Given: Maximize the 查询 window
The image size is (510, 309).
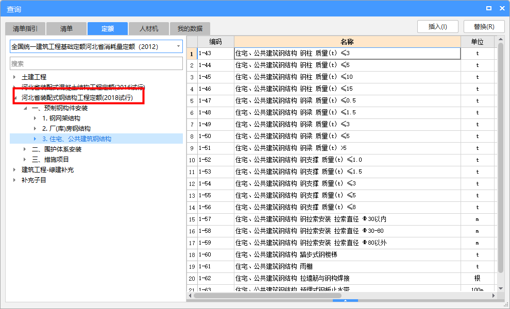Looking at the screenshot, I should pos(488,8).
